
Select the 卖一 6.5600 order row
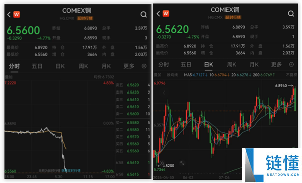pyautogui.click(x=133, y=114)
